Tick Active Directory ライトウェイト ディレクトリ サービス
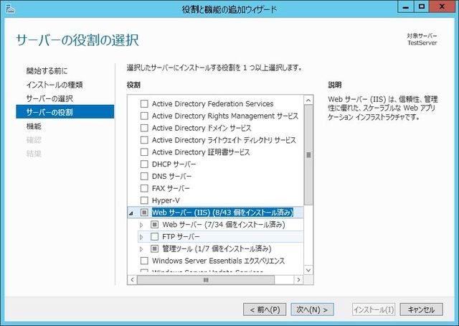This screenshot has height=326, width=459. click(144, 140)
